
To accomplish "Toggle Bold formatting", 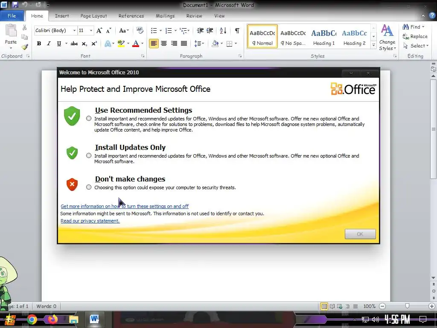I will [x=39, y=44].
